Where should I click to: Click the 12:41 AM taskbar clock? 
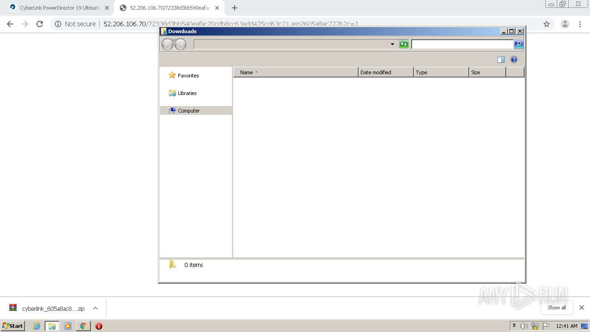[x=566, y=326]
